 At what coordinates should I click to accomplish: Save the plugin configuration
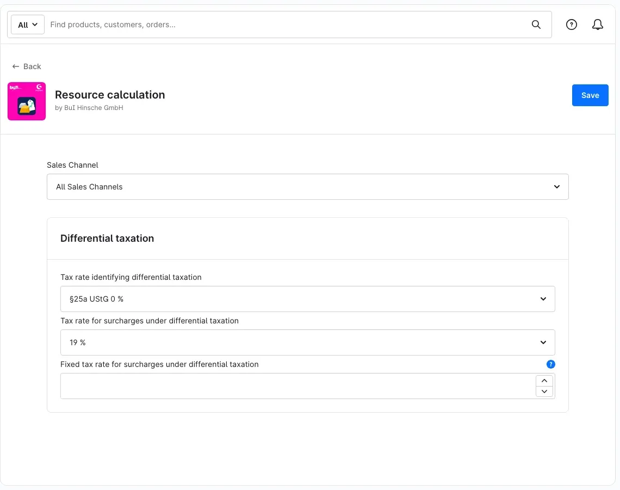(x=590, y=95)
